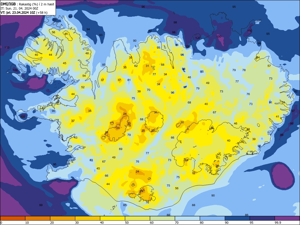Click the '0' label at legend start
The width and height of the screenshot is (300, 225).
click(1, 223)
